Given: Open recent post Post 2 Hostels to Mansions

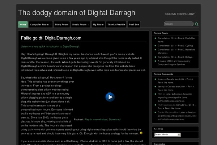Looking at the screenshot, I should 176,51.
